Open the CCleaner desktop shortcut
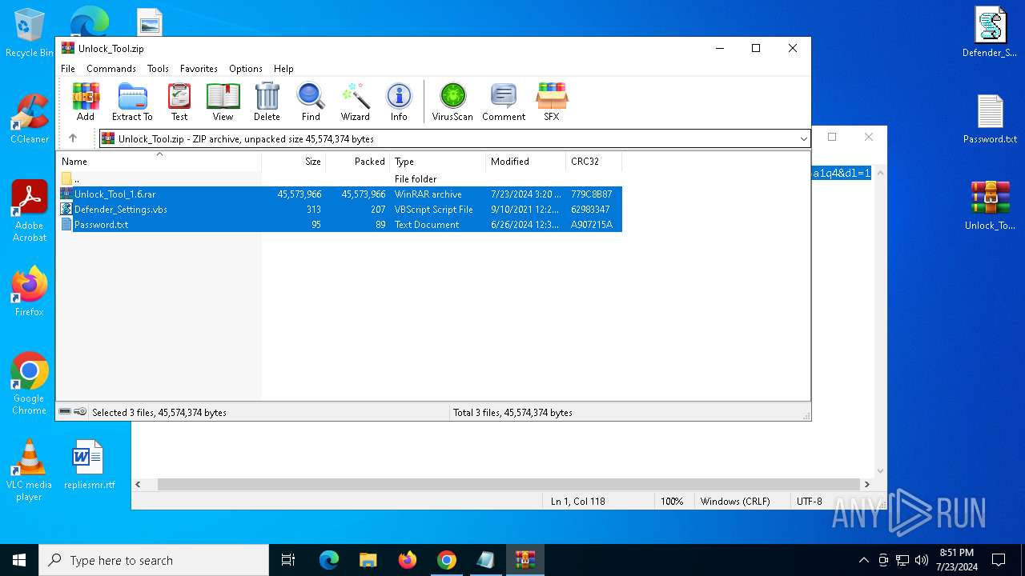This screenshot has width=1025, height=576. pos(30,119)
